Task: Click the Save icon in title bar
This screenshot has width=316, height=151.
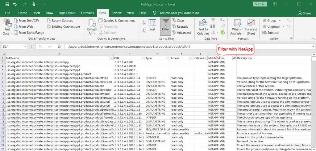Action: (x=7, y=4)
